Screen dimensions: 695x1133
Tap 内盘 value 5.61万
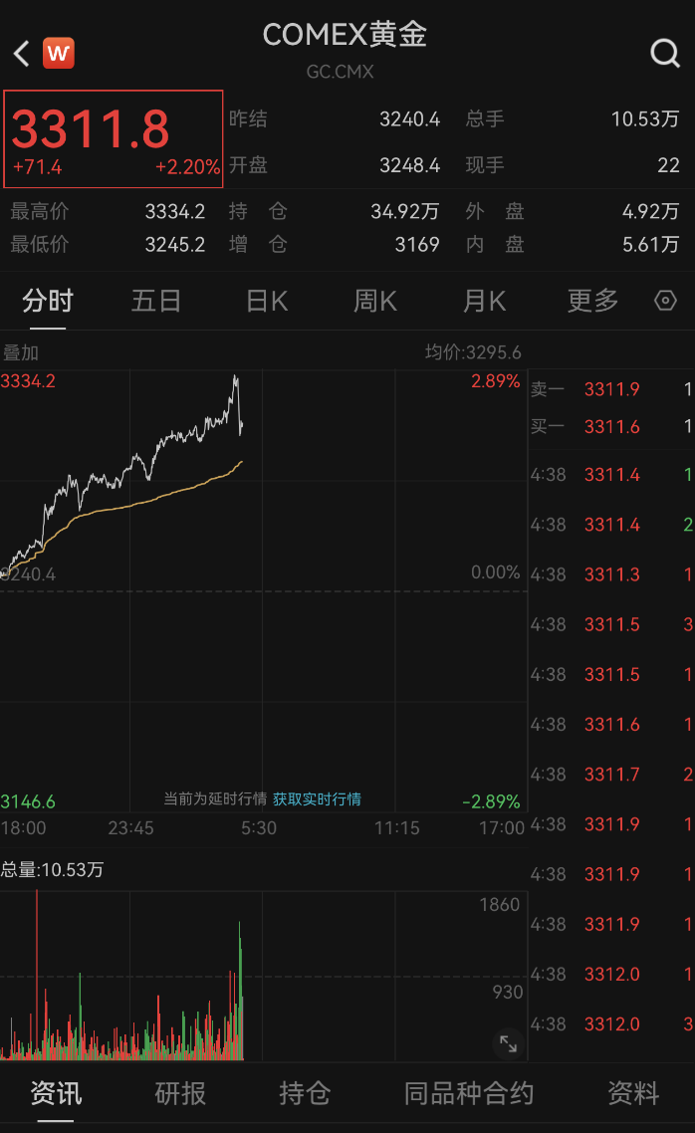click(651, 245)
